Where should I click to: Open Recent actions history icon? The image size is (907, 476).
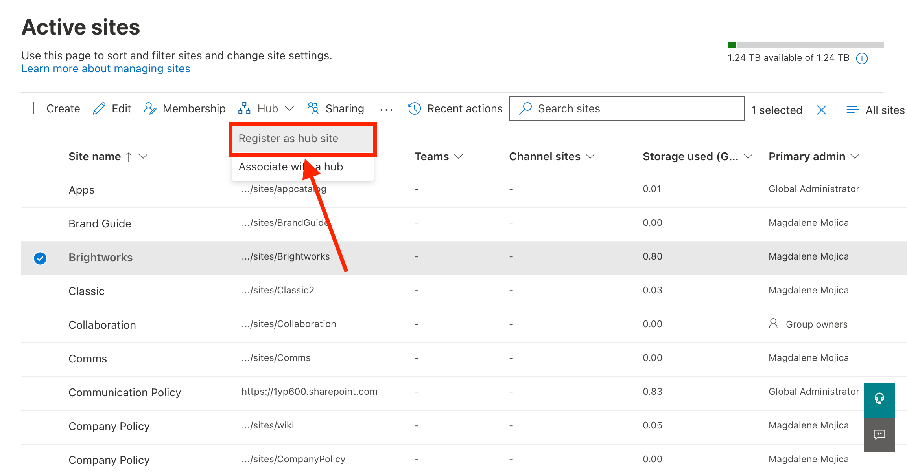(x=415, y=108)
